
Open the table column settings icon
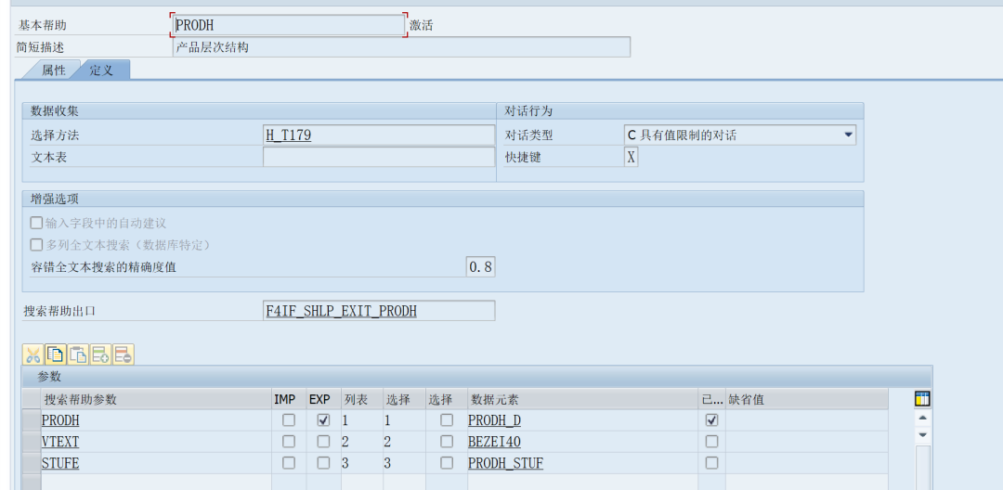(922, 399)
